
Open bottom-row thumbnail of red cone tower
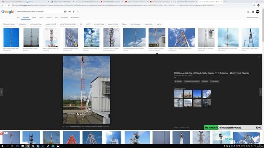click(71, 138)
